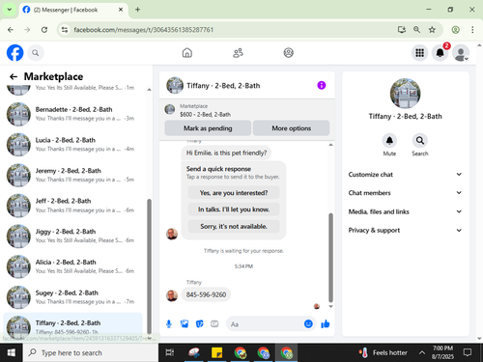This screenshot has height=362, width=483.
Task: Expand Customize chat section
Action: 405,175
